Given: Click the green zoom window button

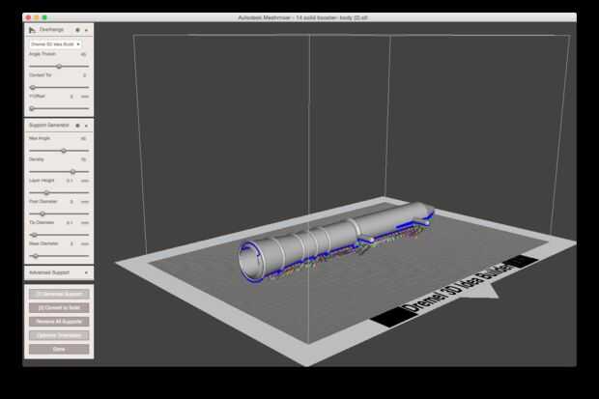Looking at the screenshot, I should pyautogui.click(x=44, y=17).
